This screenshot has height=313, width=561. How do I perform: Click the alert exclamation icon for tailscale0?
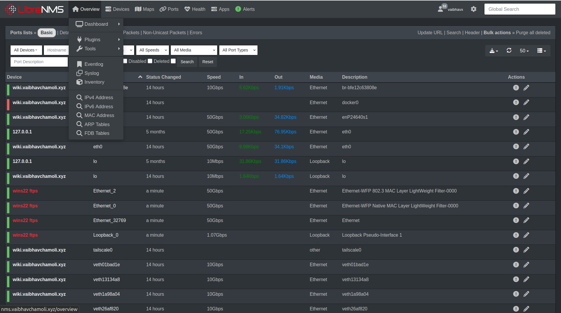point(516,250)
